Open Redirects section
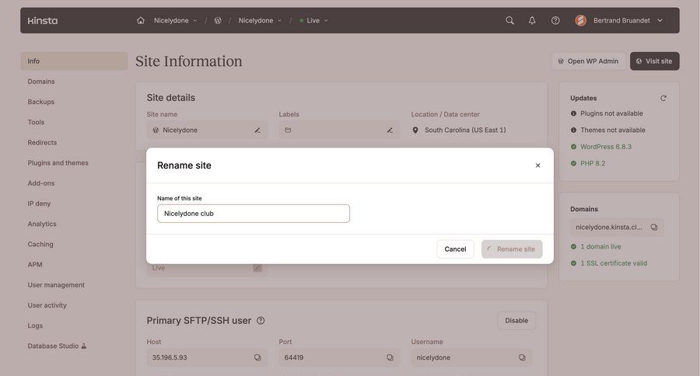Viewport: 700px width, 376px height. pyautogui.click(x=43, y=143)
